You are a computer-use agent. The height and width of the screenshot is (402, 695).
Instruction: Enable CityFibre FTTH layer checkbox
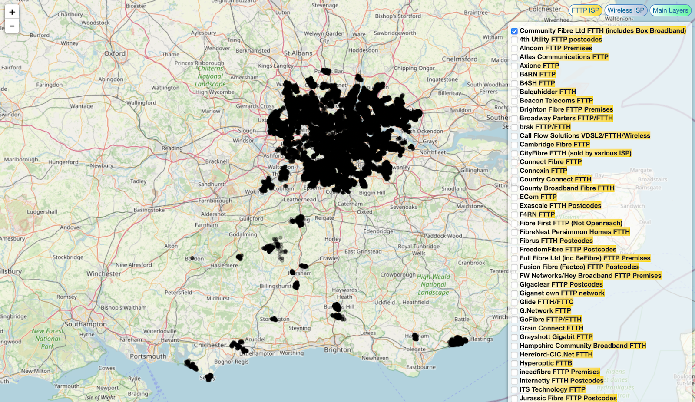[x=514, y=154]
